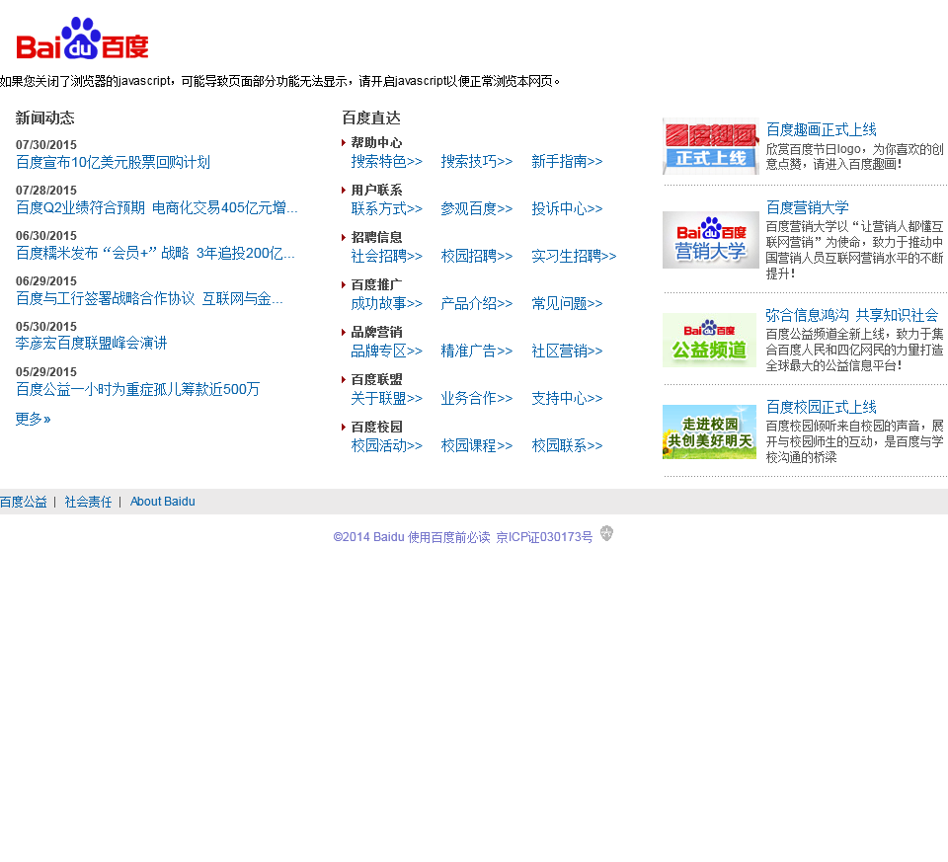
Task: Open 校园招聘>> link
Action: 477,256
